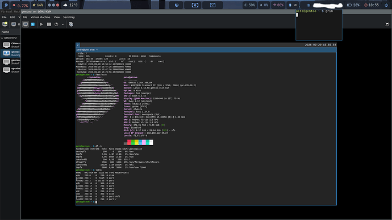392x220 pixels.
Task: Click the Bluetooth indicator
Action: click(290, 5)
